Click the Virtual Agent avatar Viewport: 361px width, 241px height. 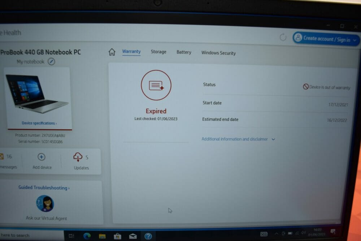(45, 203)
